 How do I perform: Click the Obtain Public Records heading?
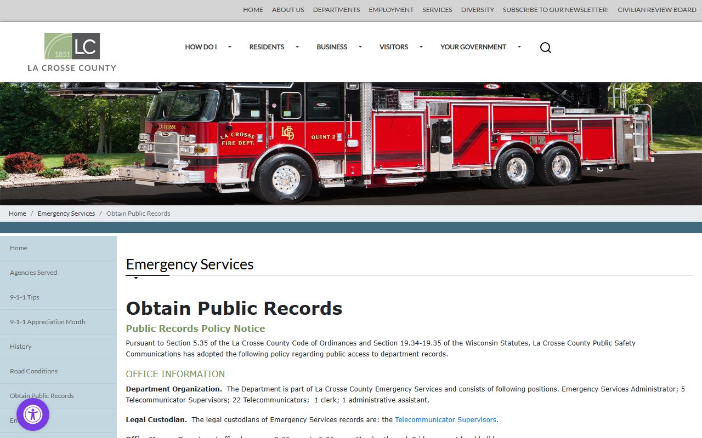(234, 308)
